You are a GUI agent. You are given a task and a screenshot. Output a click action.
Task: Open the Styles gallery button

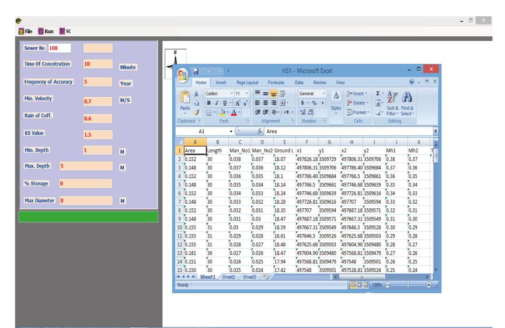(x=336, y=101)
